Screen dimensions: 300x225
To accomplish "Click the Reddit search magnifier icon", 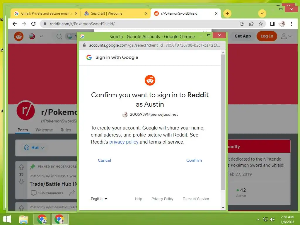I will tap(59, 36).
